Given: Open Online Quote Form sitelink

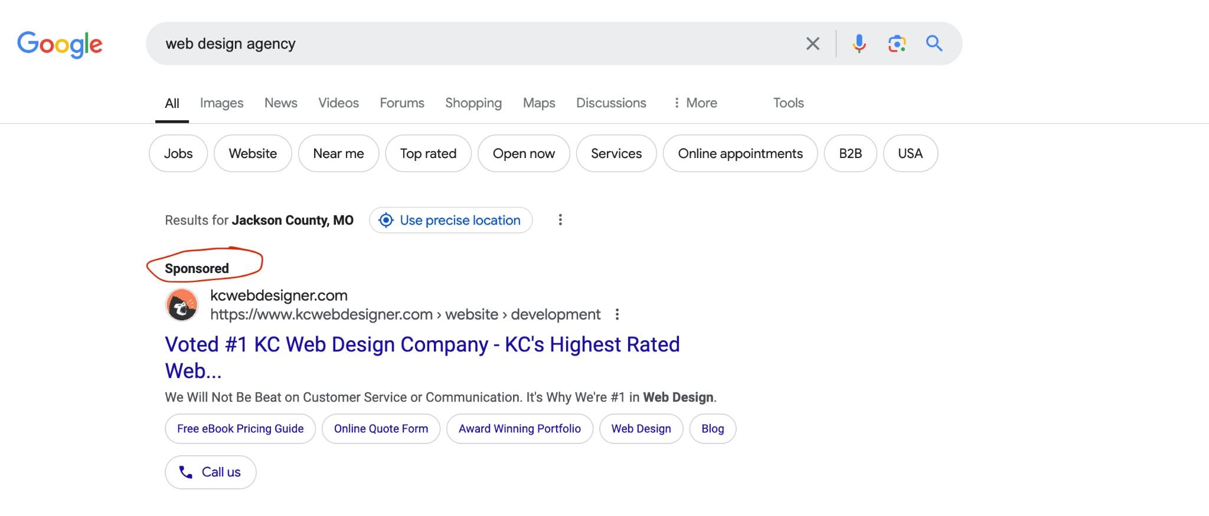Looking at the screenshot, I should coord(381,429).
